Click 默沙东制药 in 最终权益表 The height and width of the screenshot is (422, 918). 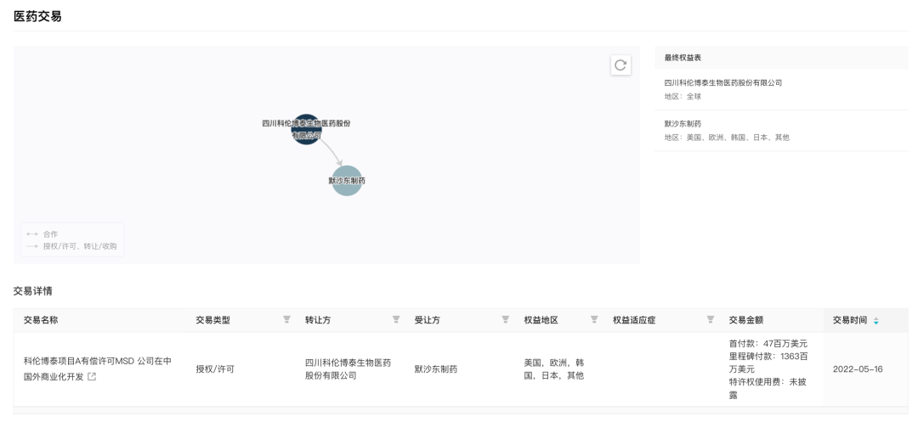click(683, 124)
